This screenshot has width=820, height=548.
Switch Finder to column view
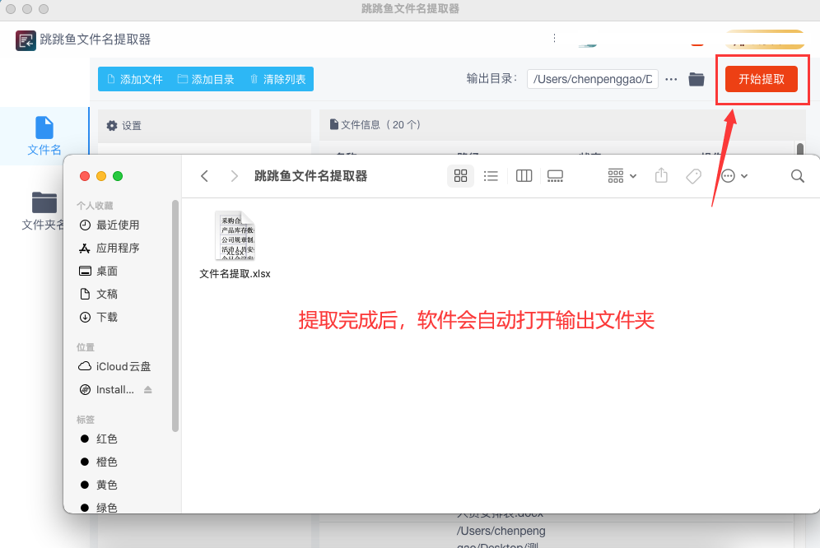(524, 176)
